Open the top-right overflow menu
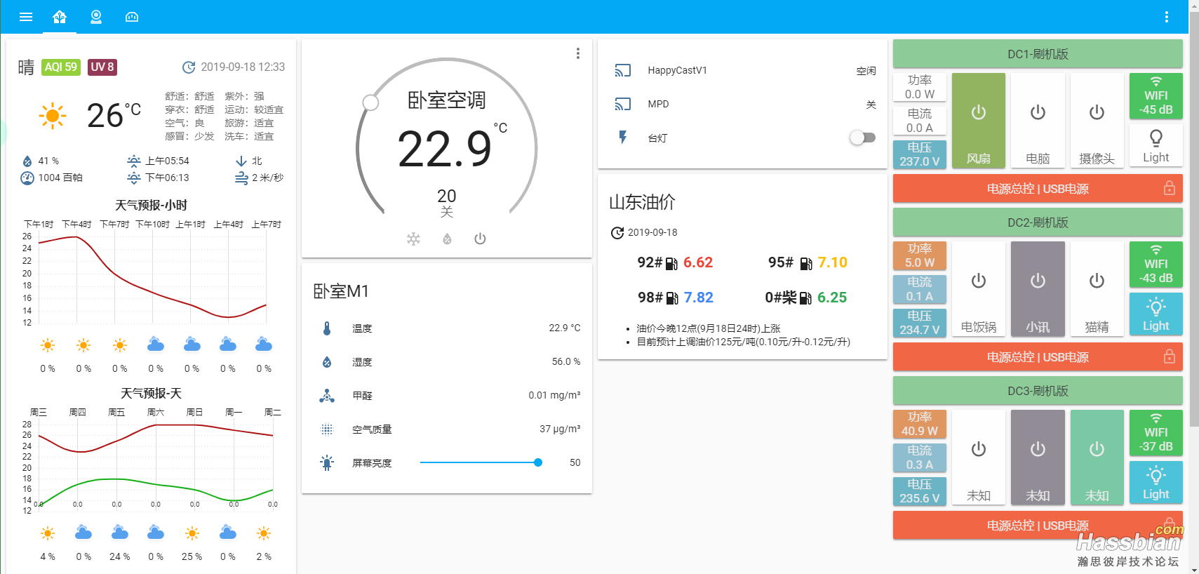 1167,17
